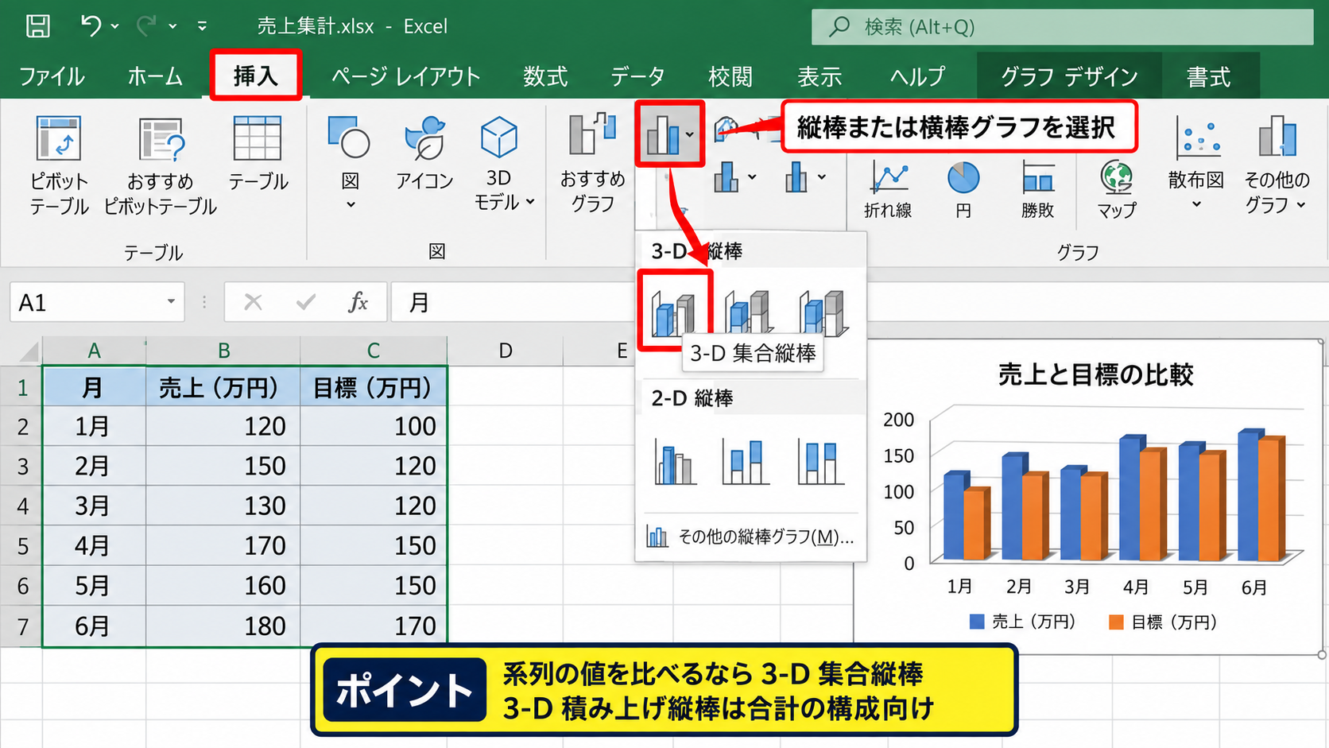1329x748 pixels.
Task: Open Recommended Charts (おすすめグラフ)
Action: [592, 163]
